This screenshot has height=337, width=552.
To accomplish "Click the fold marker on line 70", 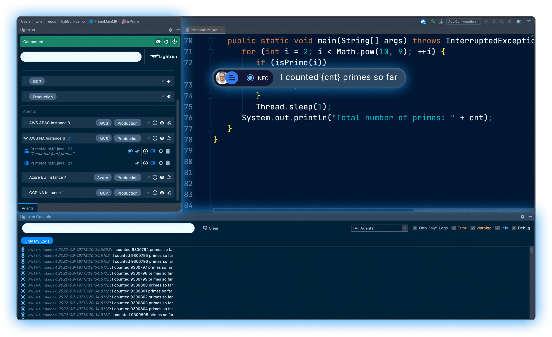I will pos(210,41).
